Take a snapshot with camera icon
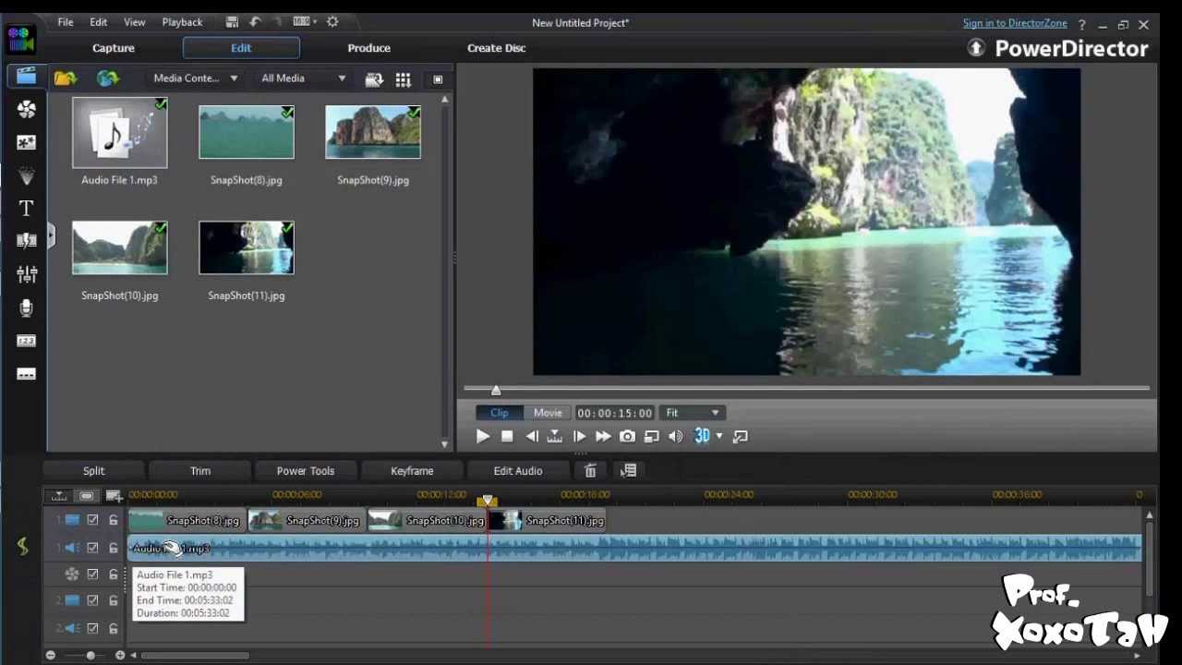The height and width of the screenshot is (665, 1182). click(627, 436)
